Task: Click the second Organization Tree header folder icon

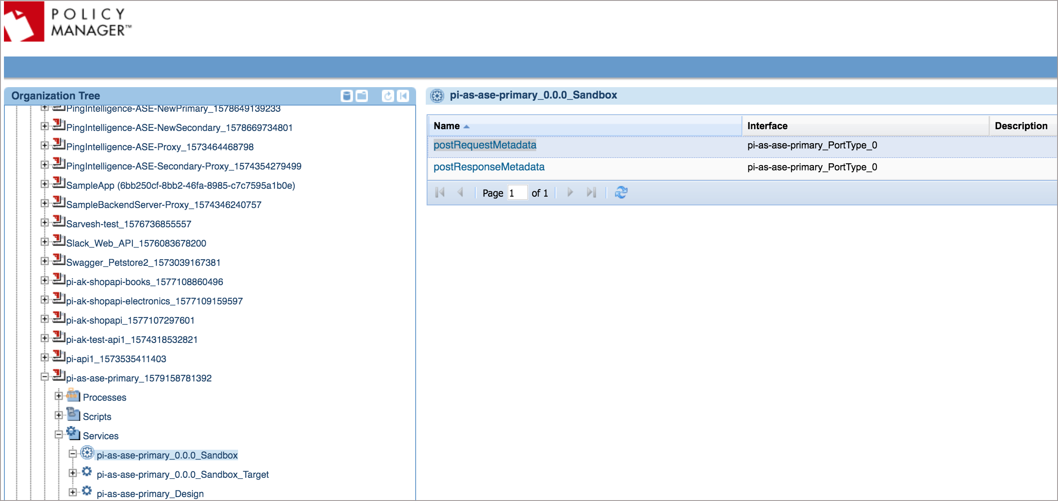Action: [x=362, y=96]
